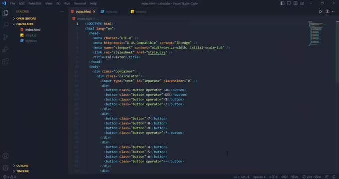Open the Manage gear icon
The height and width of the screenshot is (179, 339).
point(5,168)
